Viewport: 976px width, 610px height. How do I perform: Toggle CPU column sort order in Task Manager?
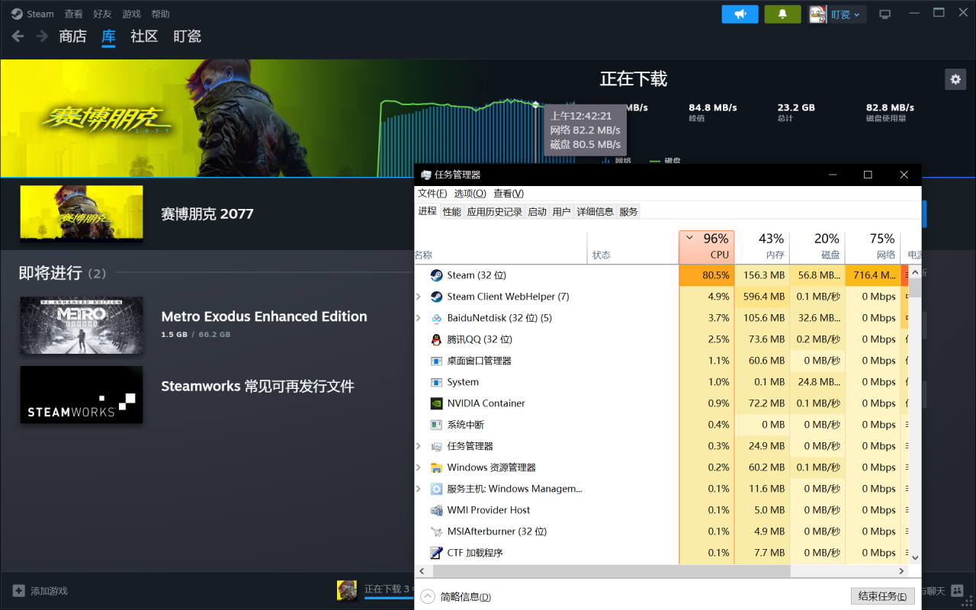pos(706,246)
